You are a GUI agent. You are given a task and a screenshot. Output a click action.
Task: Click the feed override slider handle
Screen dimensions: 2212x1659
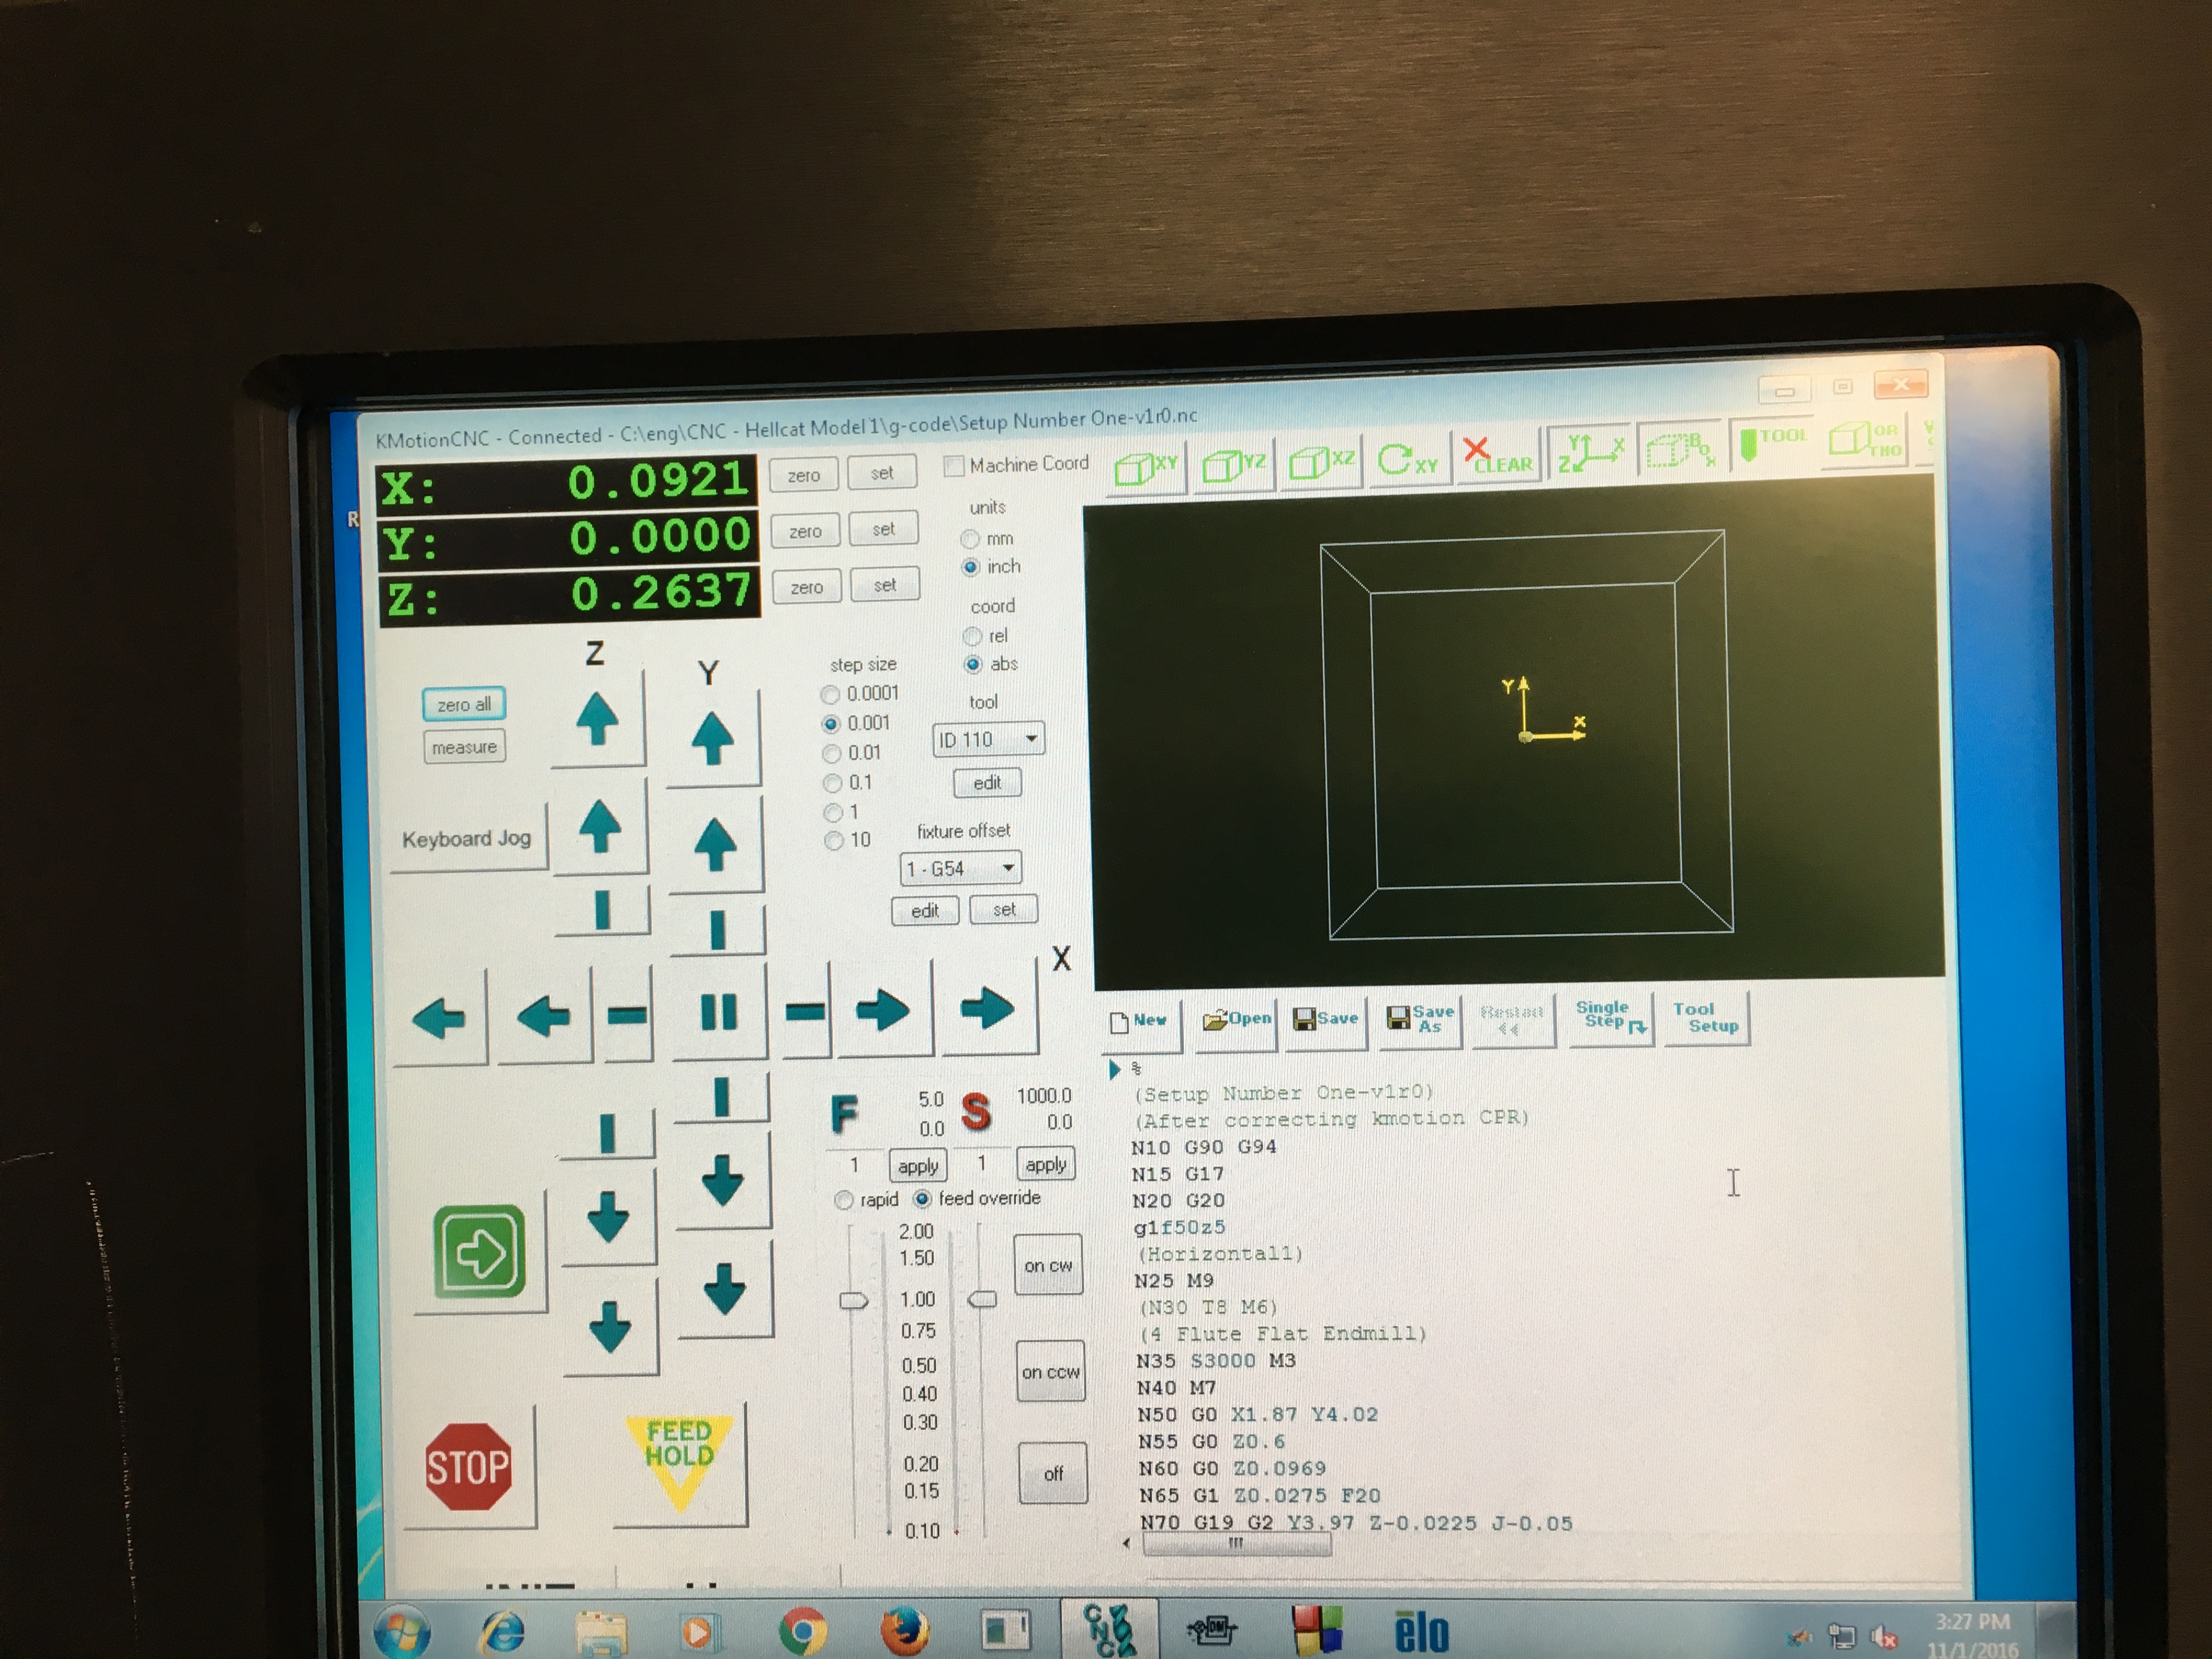tap(853, 1300)
